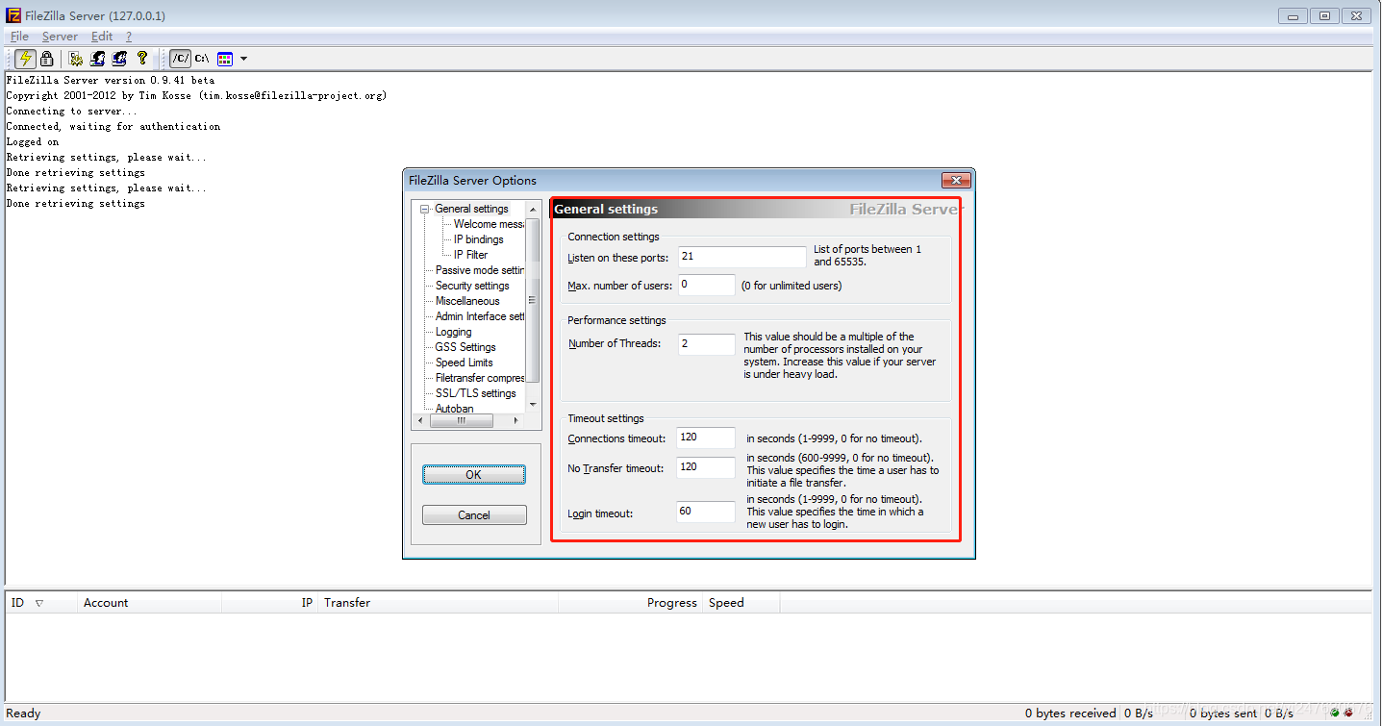Open the File menu

coord(19,37)
